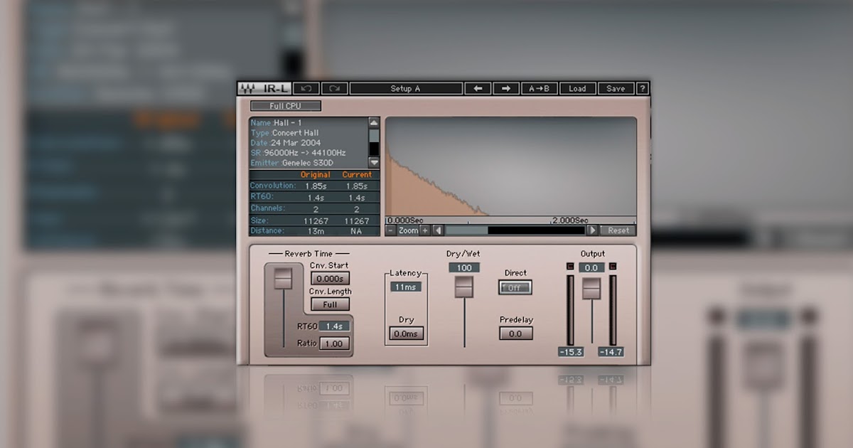Screen dimensions: 853x448
Task: Click the A→B compare button
Action: pos(541,88)
